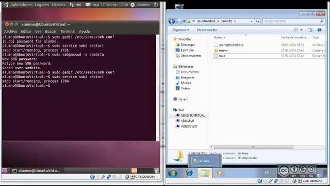Viewport: 330px width, 186px height.
Task: Open the Ubuntu Aplicaciones menu
Action: (x=21, y=5)
